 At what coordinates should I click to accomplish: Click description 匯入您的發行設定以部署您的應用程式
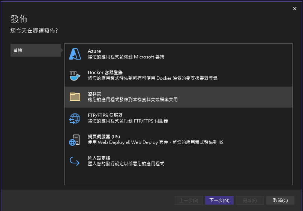(x=126, y=164)
